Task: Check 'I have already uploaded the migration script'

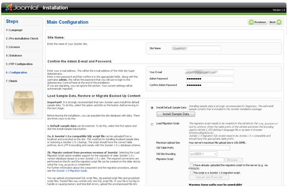Action: coord(191,165)
